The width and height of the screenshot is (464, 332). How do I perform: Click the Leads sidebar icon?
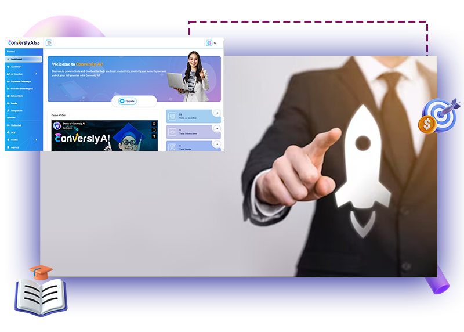[8, 103]
